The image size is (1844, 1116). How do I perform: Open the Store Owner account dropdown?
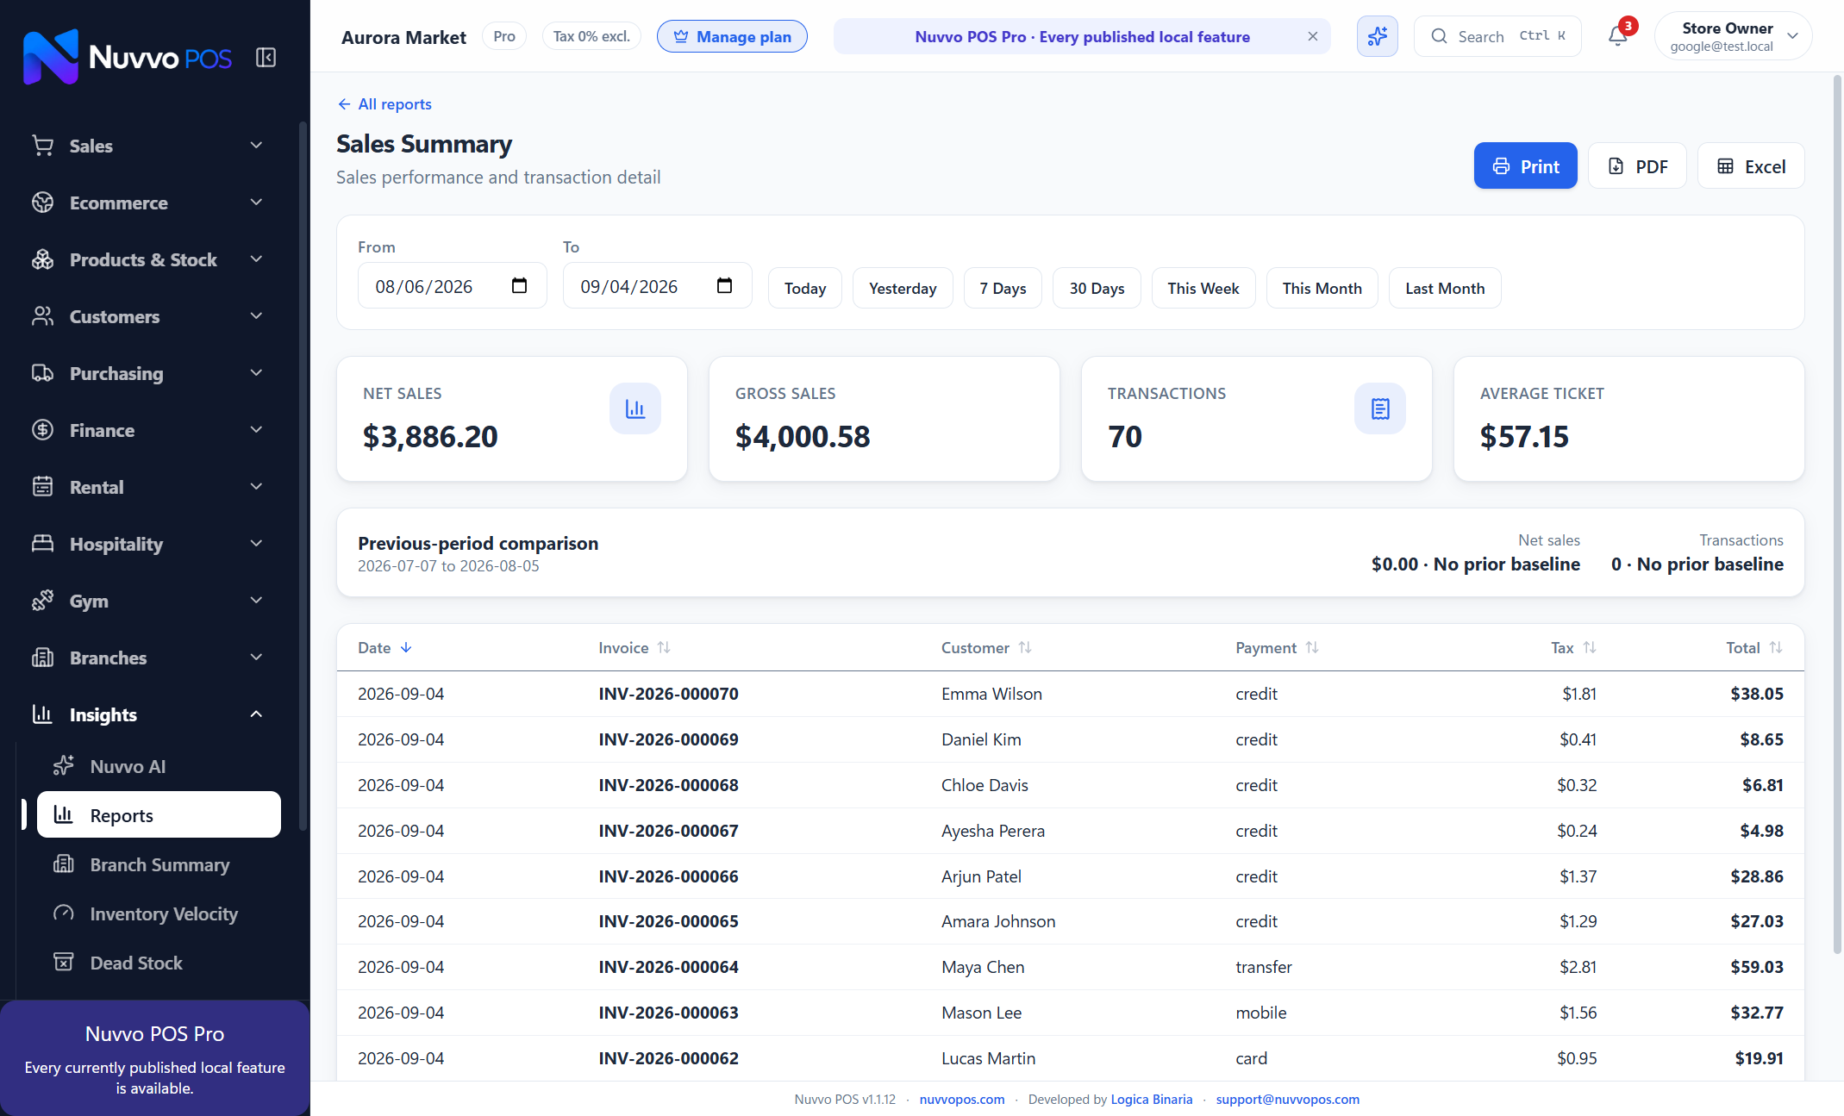[1733, 36]
